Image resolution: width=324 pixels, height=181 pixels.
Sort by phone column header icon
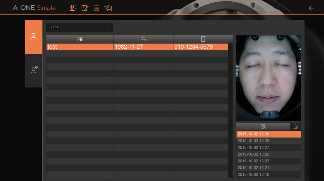(x=203, y=39)
